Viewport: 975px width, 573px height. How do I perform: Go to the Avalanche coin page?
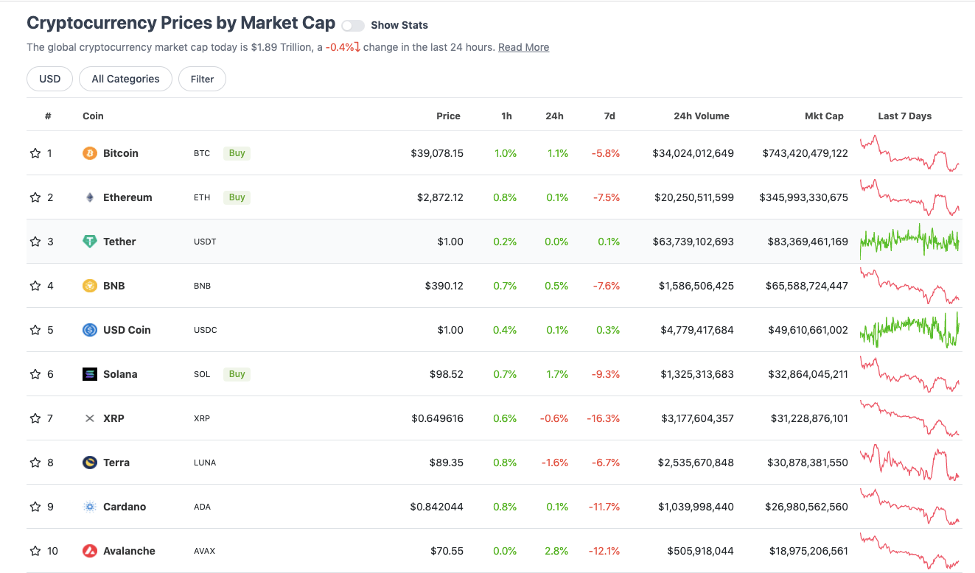coord(129,551)
